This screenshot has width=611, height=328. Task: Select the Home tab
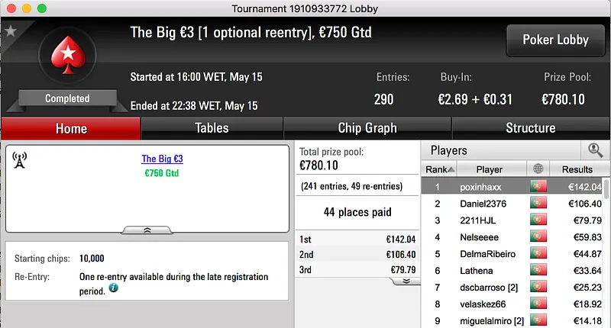[71, 128]
